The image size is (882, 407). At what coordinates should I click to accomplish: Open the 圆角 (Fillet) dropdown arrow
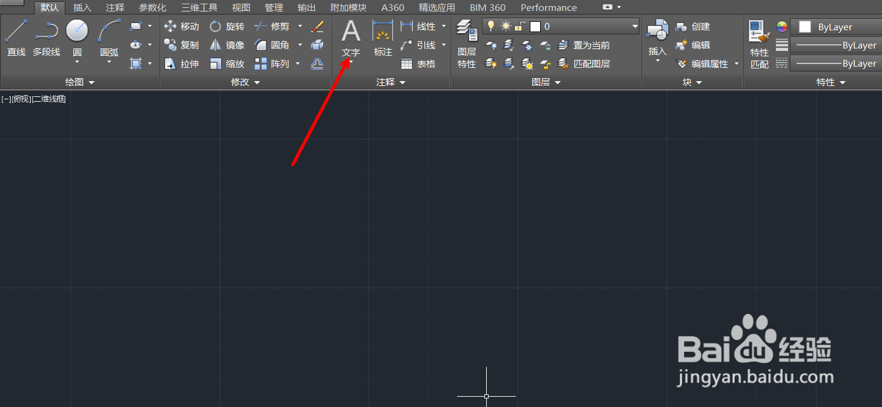pyautogui.click(x=300, y=45)
